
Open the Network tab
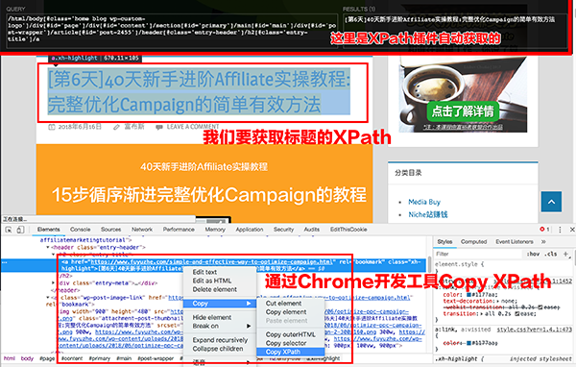142,230
